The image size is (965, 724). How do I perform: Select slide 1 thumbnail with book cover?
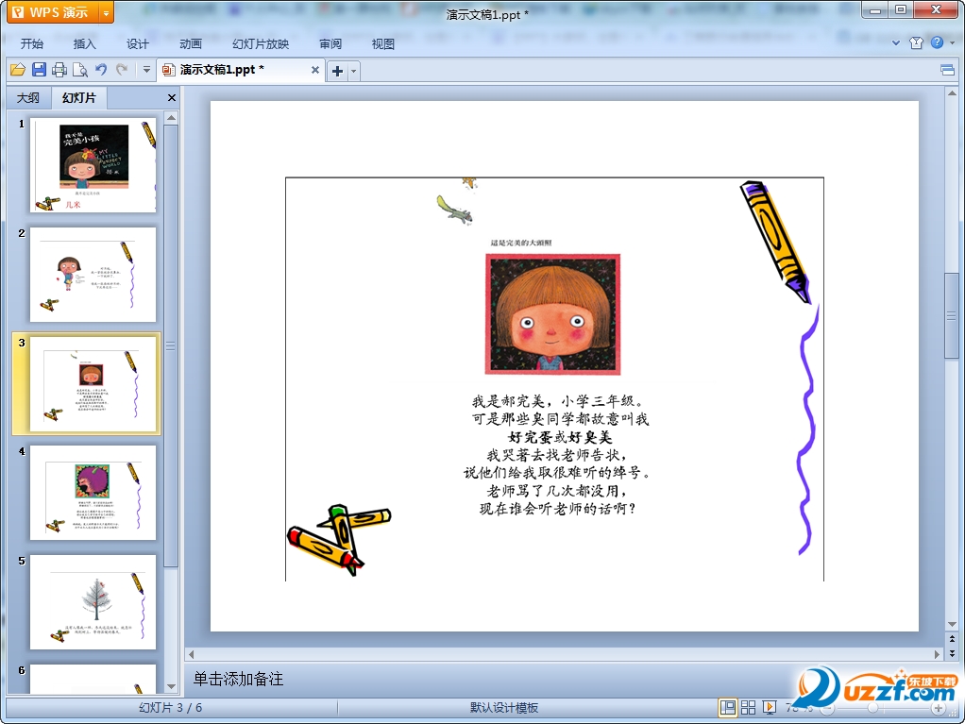(x=93, y=165)
